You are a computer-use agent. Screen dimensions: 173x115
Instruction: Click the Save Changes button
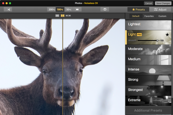[163, 3]
